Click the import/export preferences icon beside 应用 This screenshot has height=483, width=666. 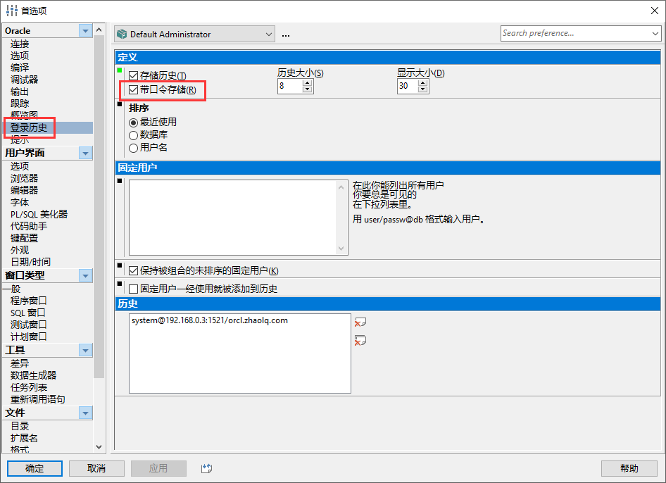(206, 468)
